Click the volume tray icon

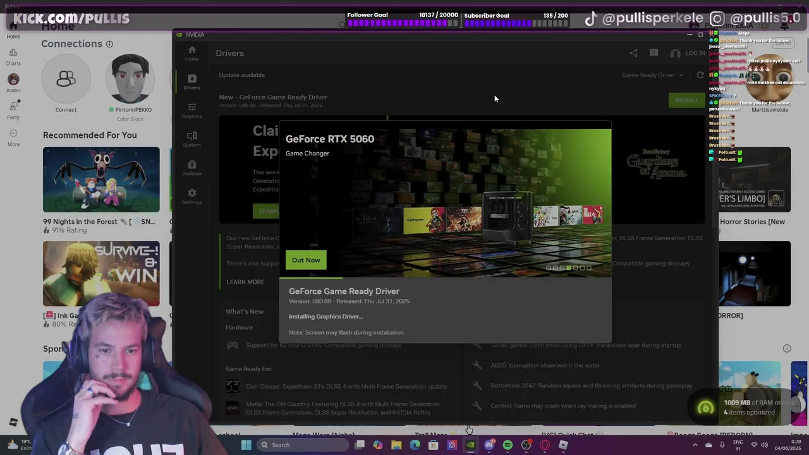click(763, 445)
